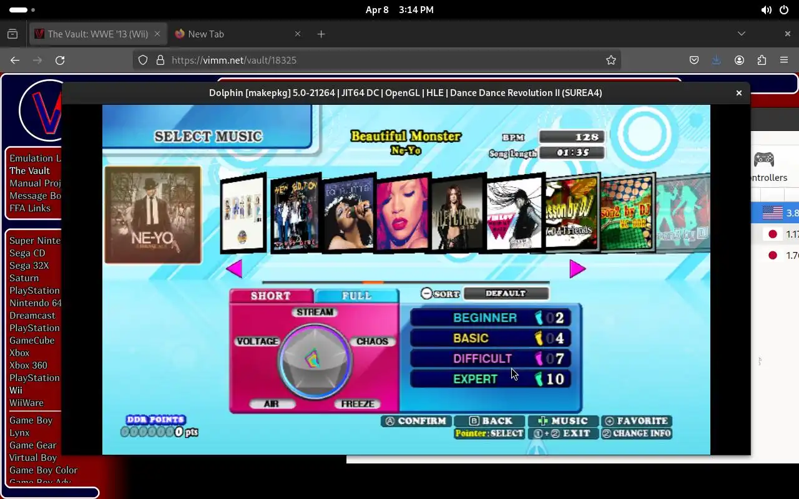Viewport: 799px width, 499px height.
Task: Click the DDR POINTS counter
Action: pyautogui.click(x=159, y=426)
